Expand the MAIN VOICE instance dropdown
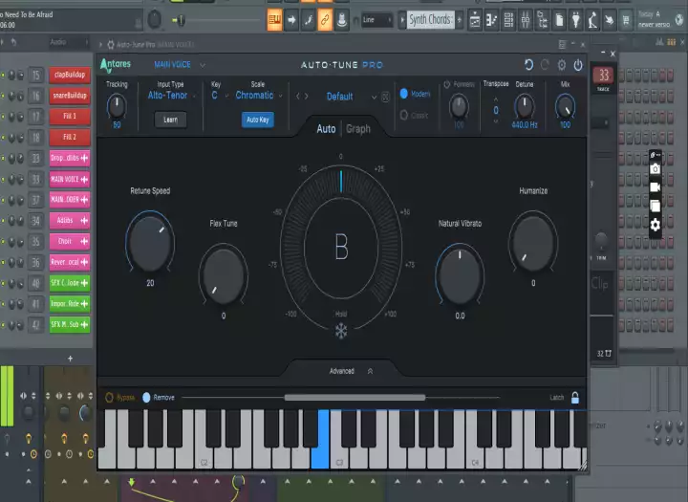 (203, 65)
